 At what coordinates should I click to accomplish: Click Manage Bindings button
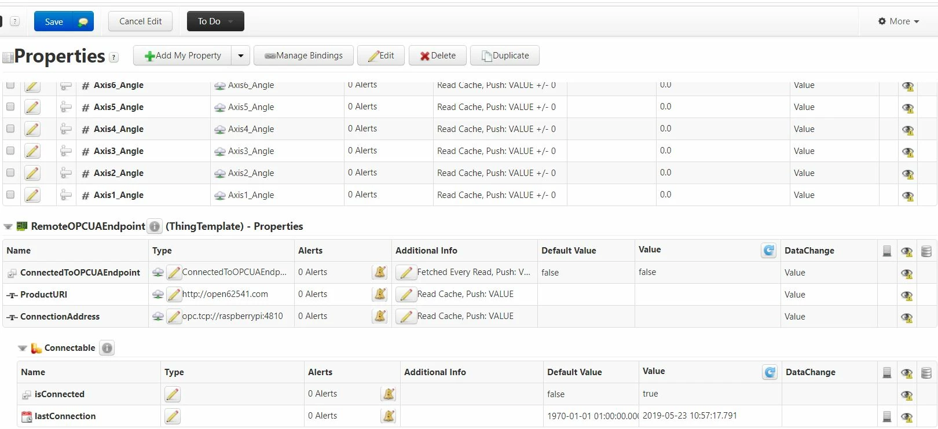pos(303,56)
